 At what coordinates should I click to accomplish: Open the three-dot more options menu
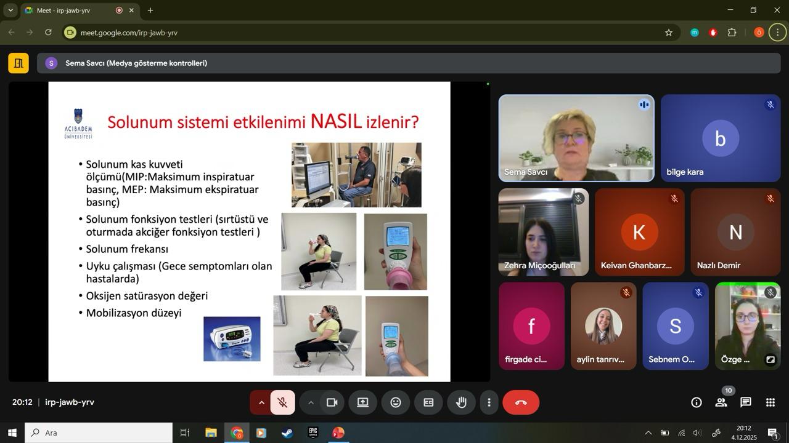[x=489, y=402]
